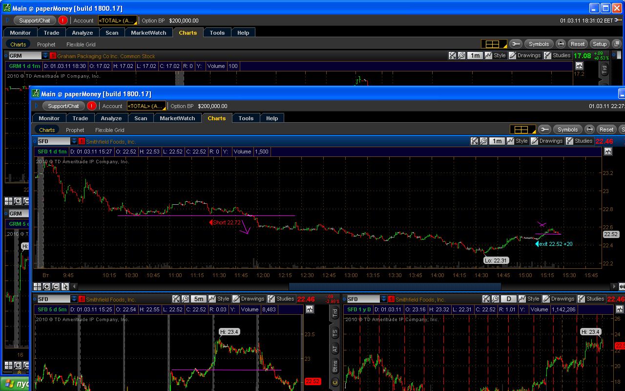Open the grid layout selector in front window
This screenshot has height=391, width=625.
click(x=523, y=130)
